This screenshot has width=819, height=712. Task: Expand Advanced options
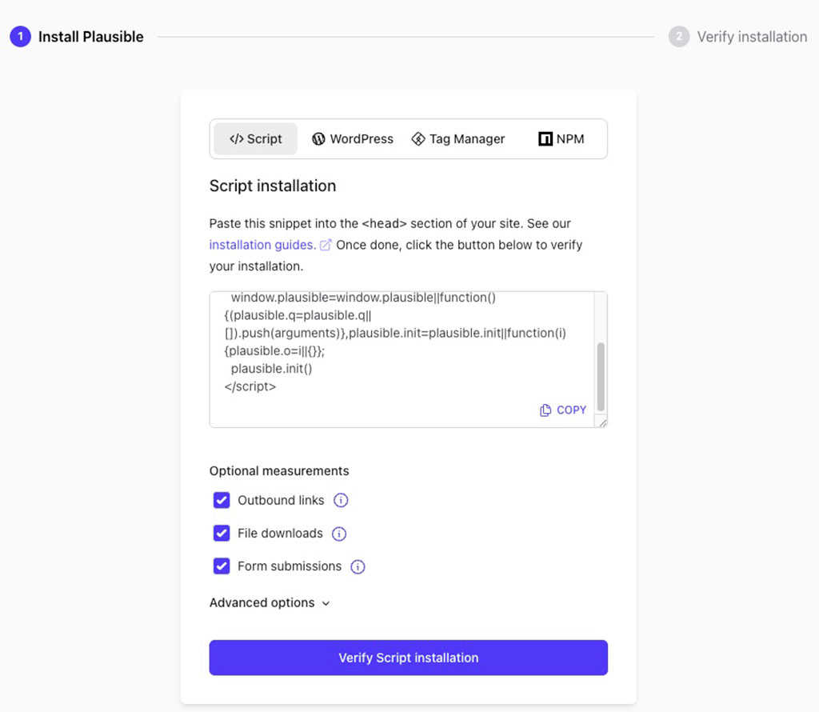[262, 603]
